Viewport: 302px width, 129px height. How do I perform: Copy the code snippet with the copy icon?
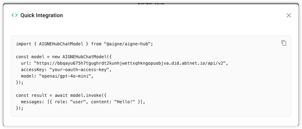click(x=284, y=43)
